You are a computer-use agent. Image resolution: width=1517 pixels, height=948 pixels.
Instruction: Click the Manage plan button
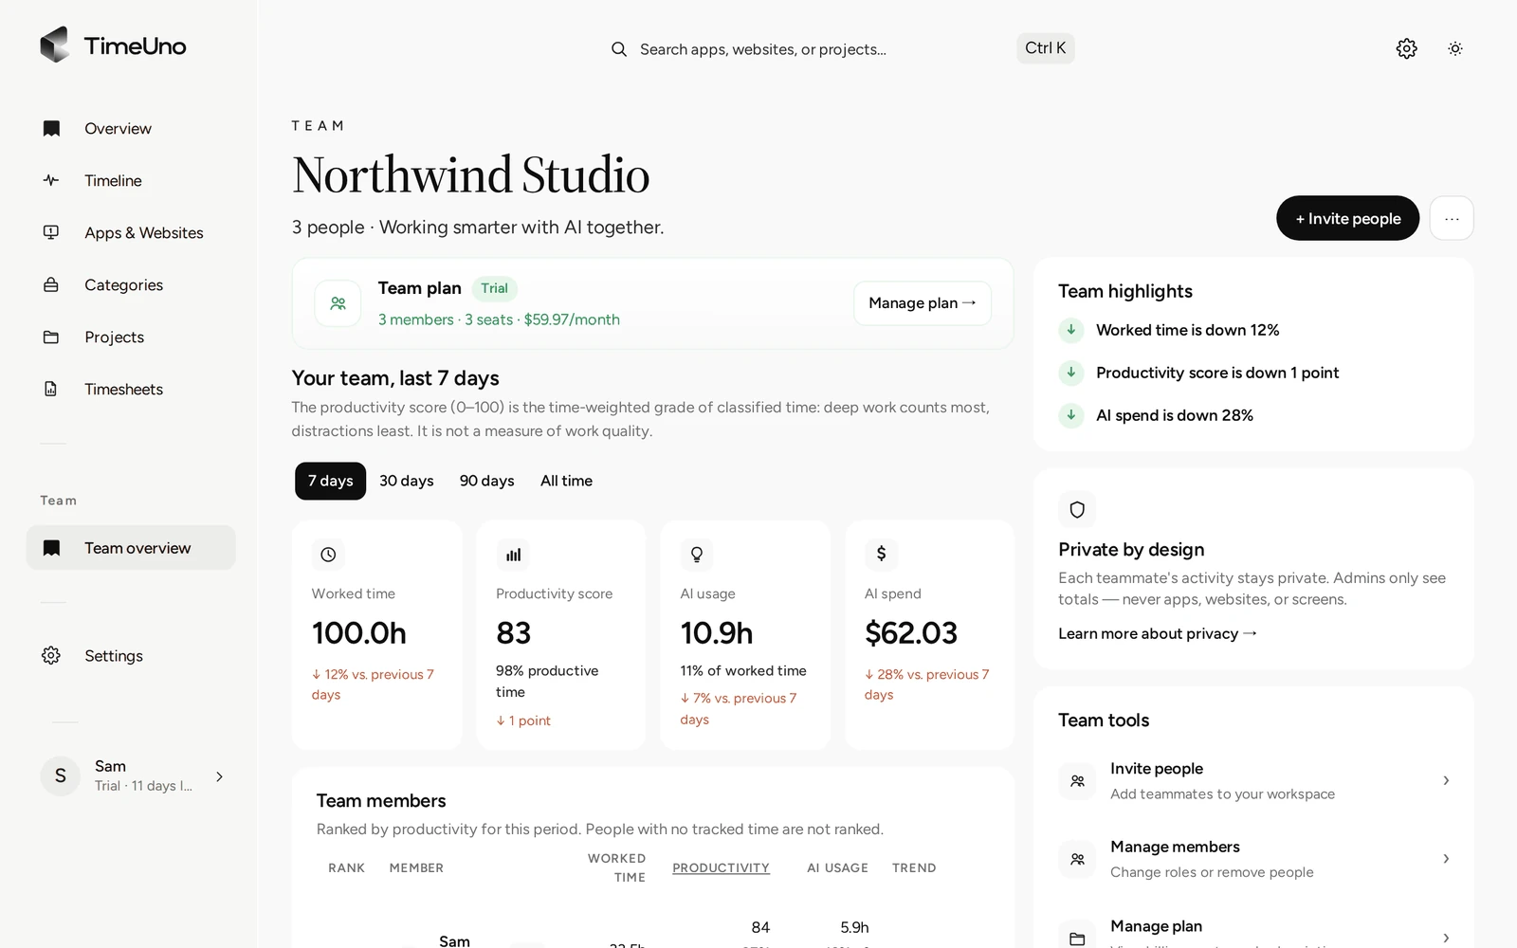coord(923,303)
